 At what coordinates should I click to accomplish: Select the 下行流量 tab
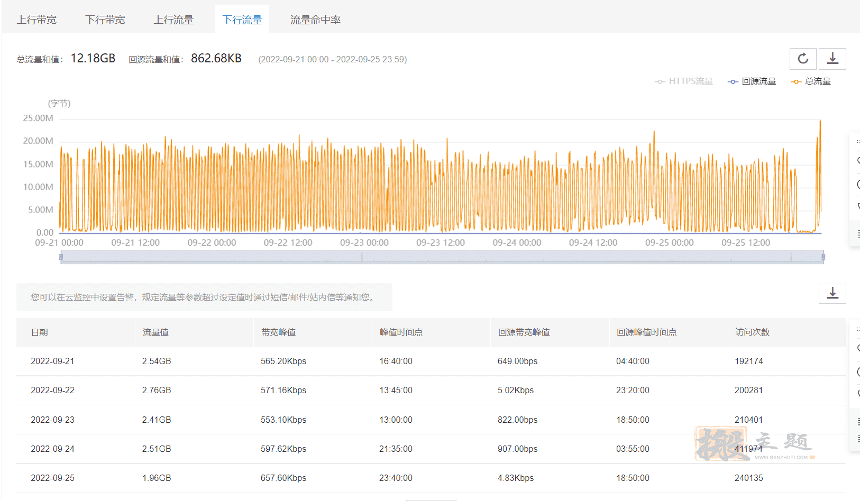[242, 20]
